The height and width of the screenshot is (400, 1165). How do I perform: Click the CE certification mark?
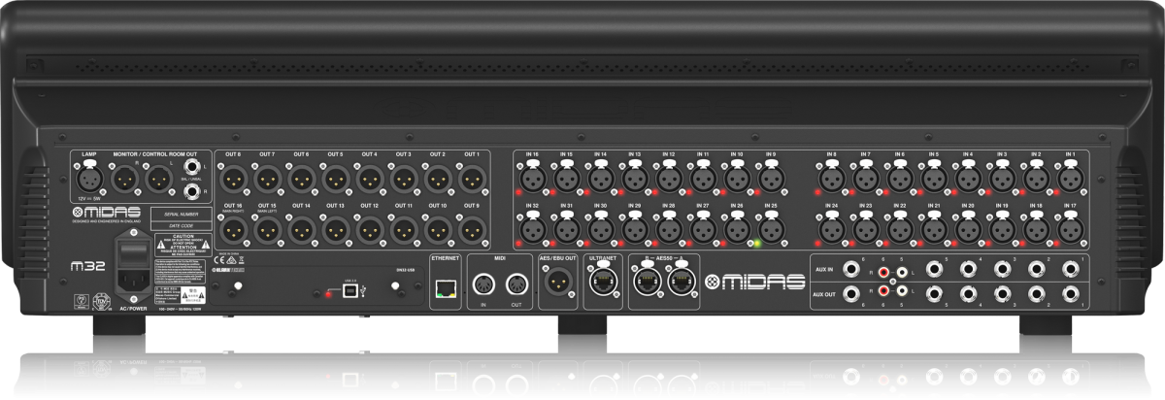[x=219, y=259]
